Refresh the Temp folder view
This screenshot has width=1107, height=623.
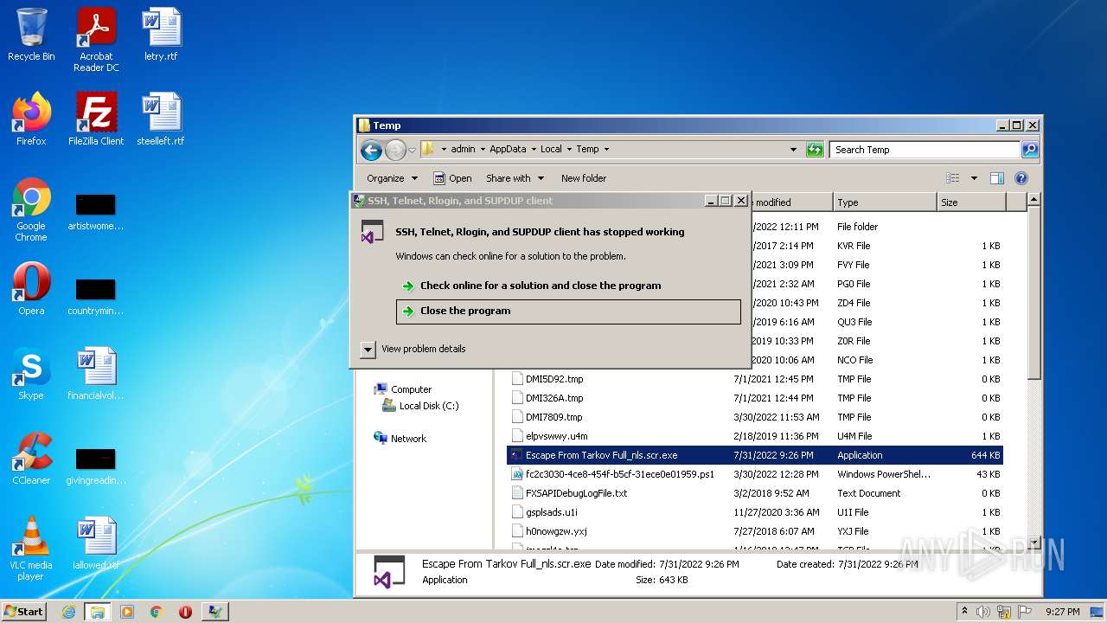tap(815, 150)
